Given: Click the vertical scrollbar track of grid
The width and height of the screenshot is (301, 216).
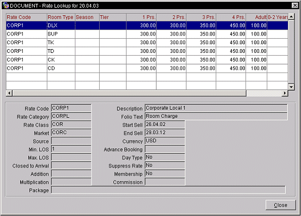Looking at the screenshot, I should click(x=291, y=52).
